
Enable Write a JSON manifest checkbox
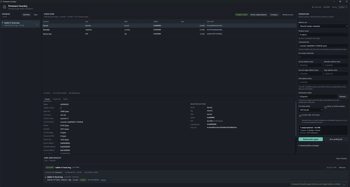(x=325, y=107)
